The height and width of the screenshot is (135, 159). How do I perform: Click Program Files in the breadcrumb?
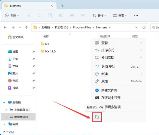[x=82, y=27]
